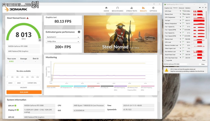The height and width of the screenshot is (121, 210).
Task: Click the EXPORT XML button
Action: coord(32,83)
